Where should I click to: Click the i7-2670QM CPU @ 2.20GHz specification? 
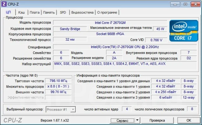[125, 47]
